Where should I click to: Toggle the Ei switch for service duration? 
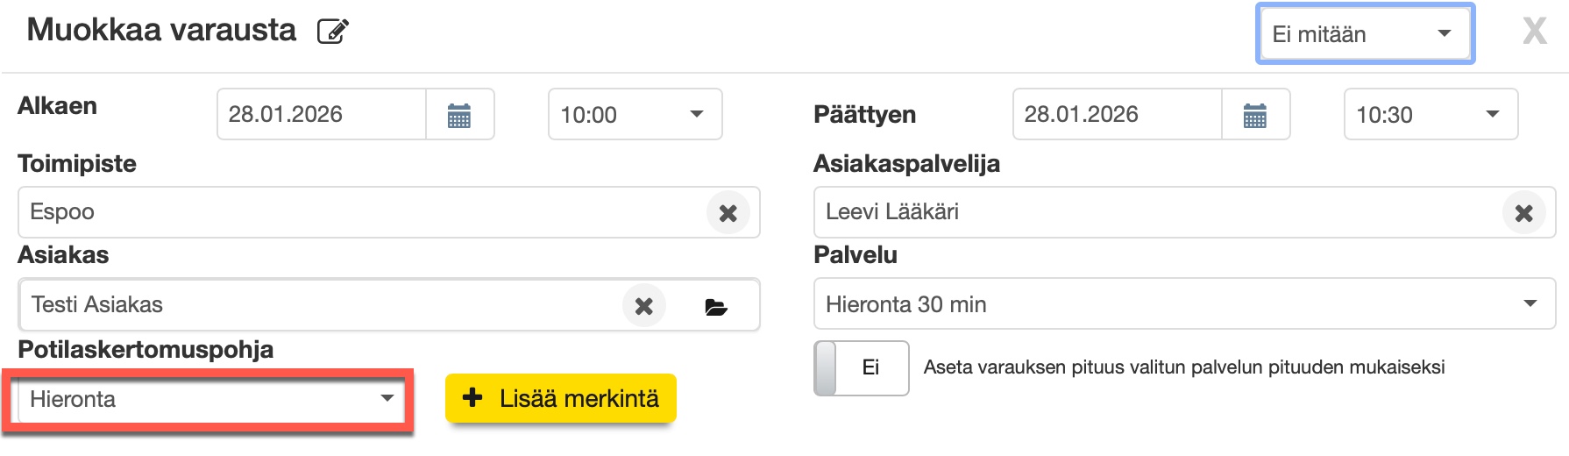(861, 368)
